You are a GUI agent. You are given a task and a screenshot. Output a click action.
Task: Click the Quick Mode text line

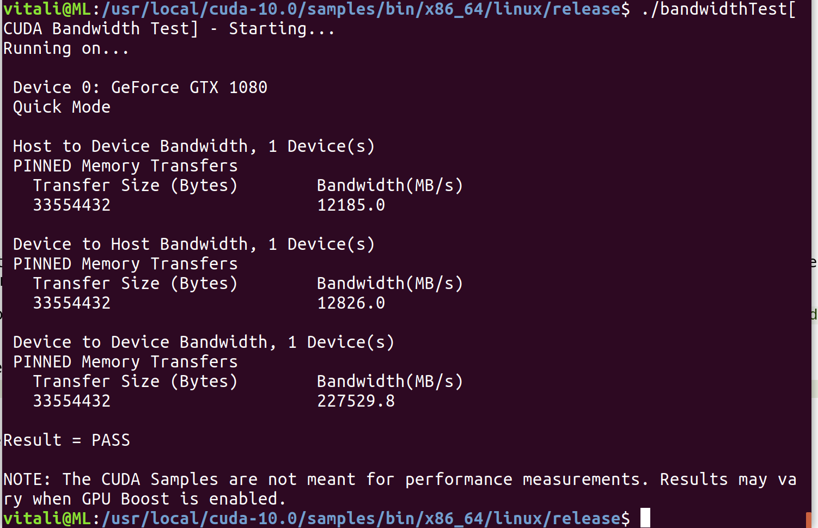coord(62,107)
